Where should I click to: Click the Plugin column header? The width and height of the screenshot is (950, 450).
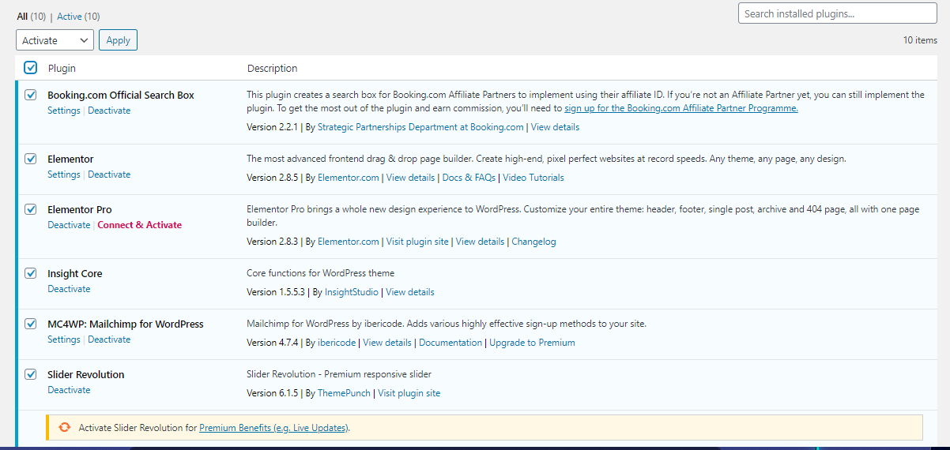[62, 68]
